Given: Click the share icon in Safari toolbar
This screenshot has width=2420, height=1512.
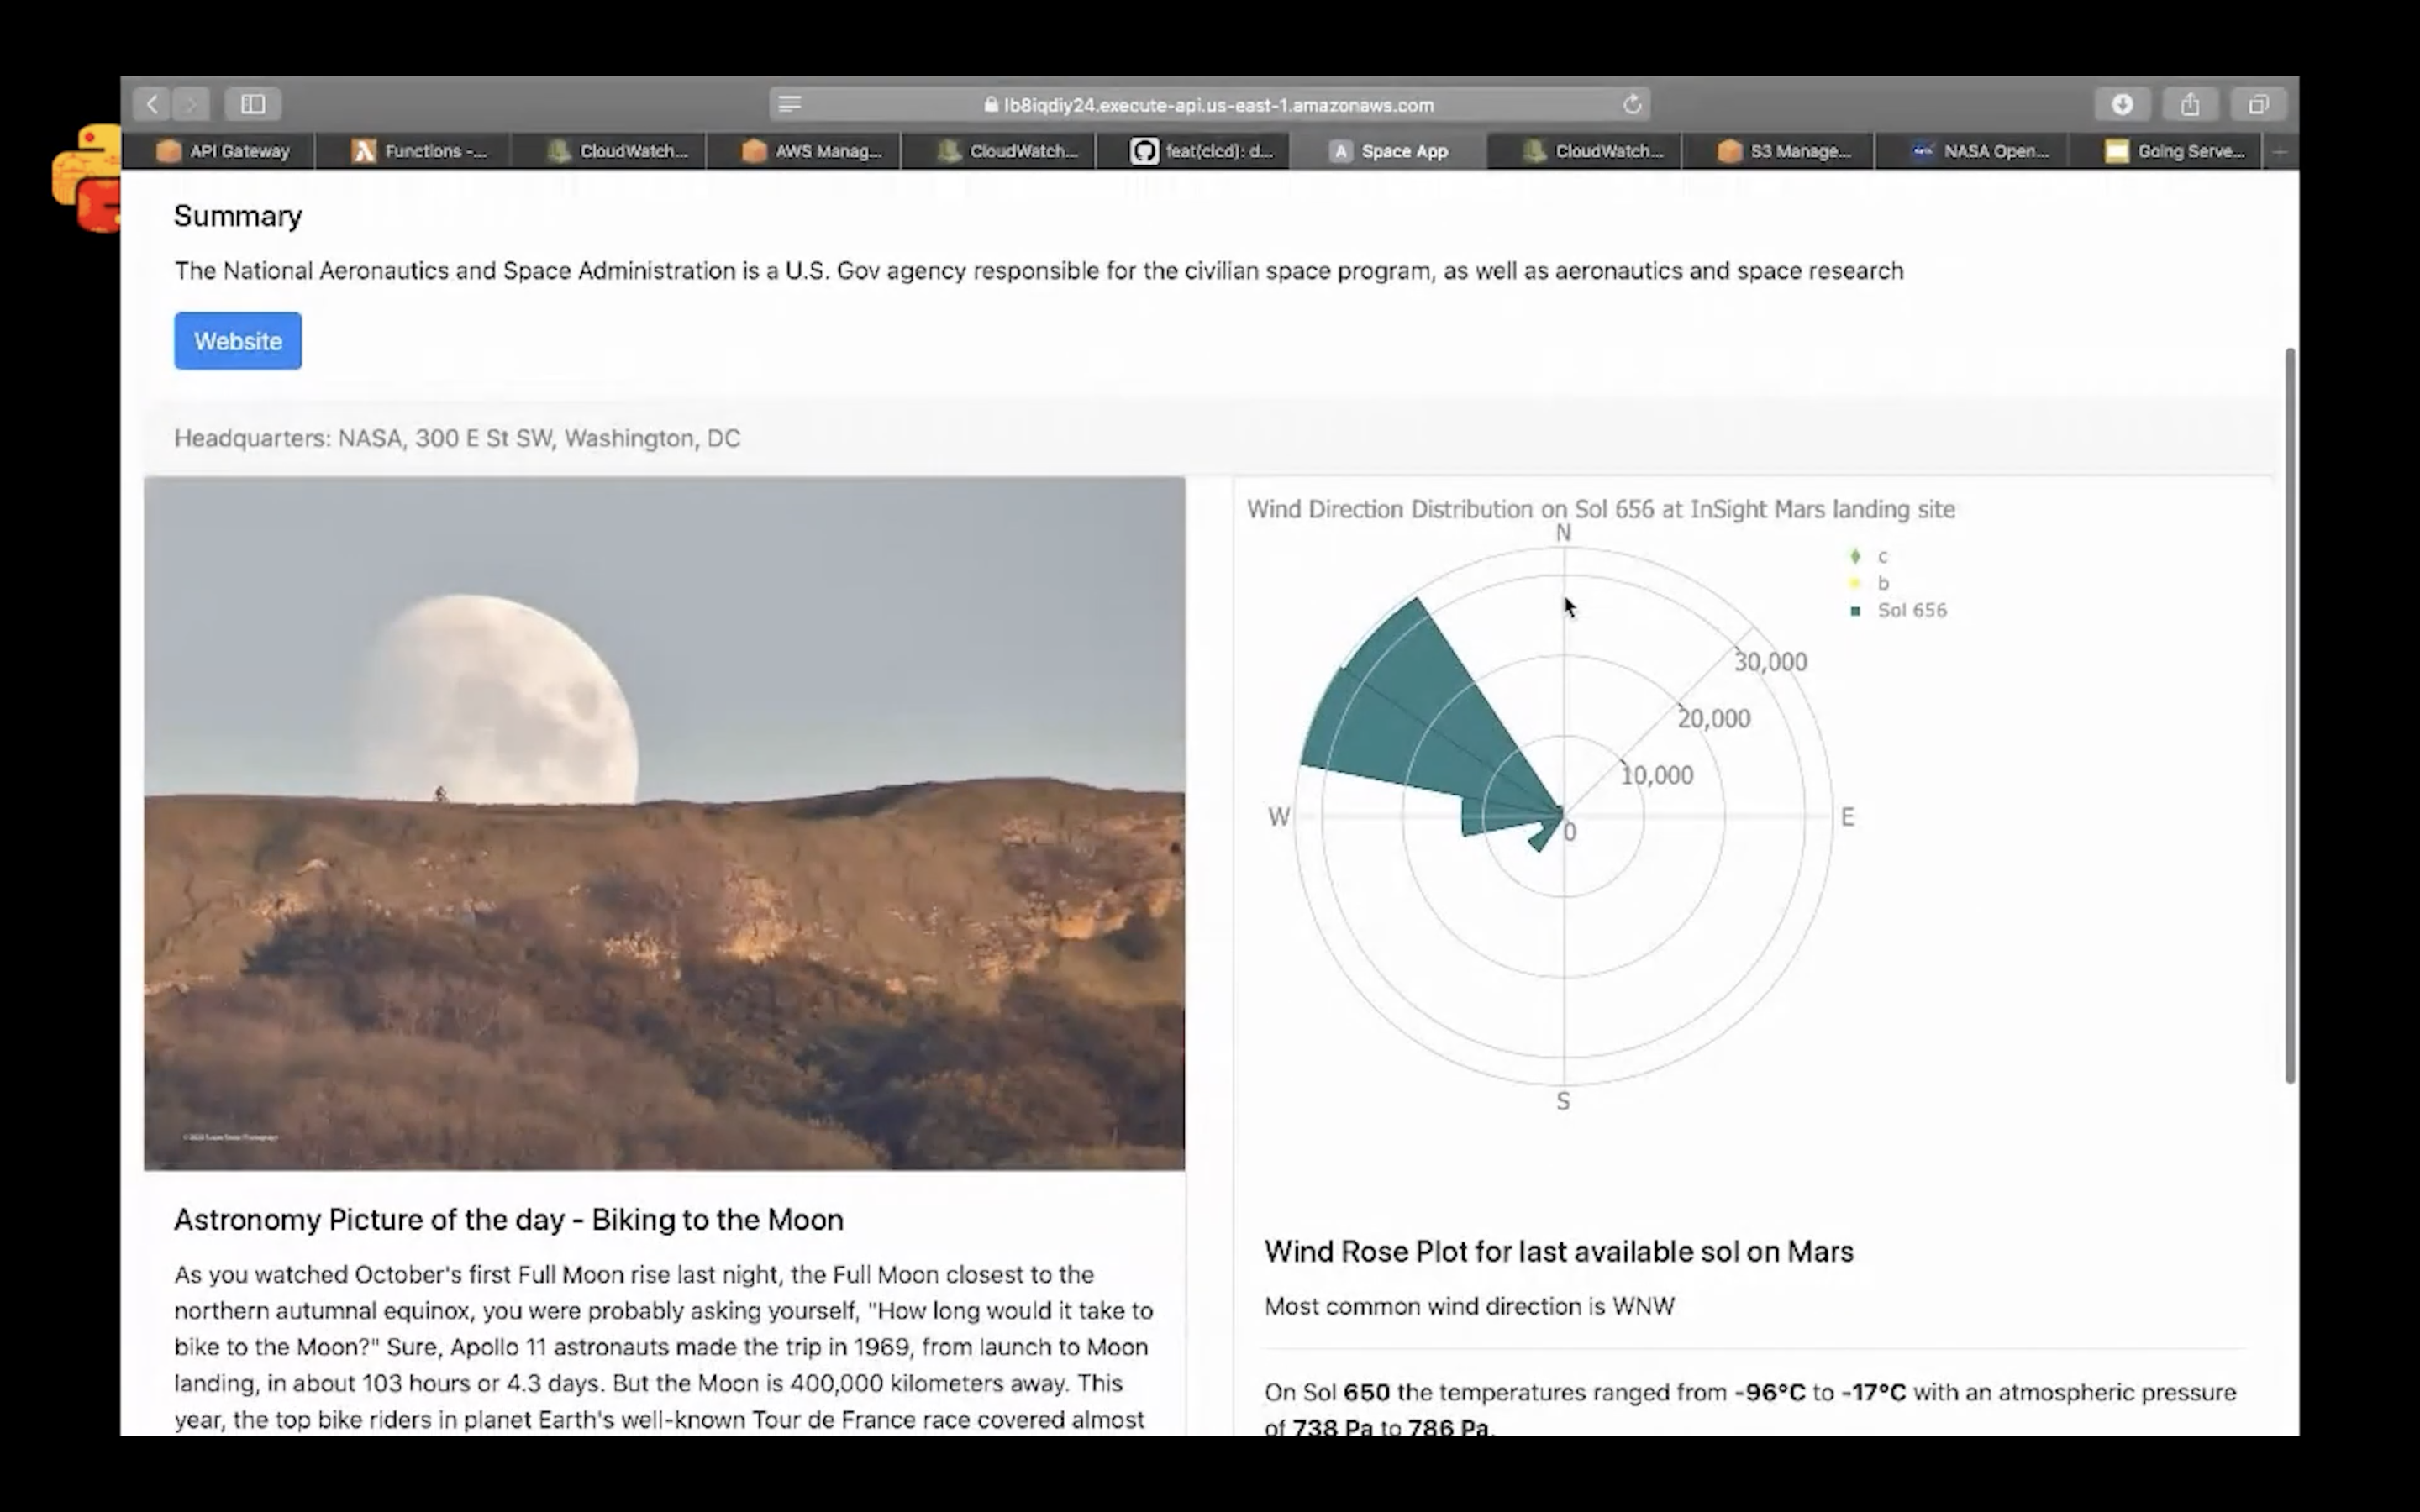Looking at the screenshot, I should coord(2190,104).
